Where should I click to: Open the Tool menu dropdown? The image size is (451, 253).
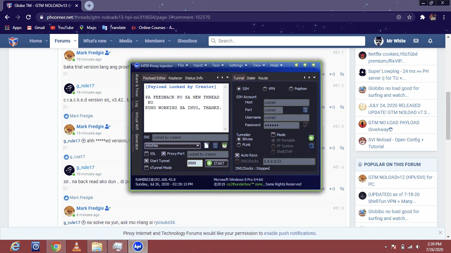coord(218,65)
